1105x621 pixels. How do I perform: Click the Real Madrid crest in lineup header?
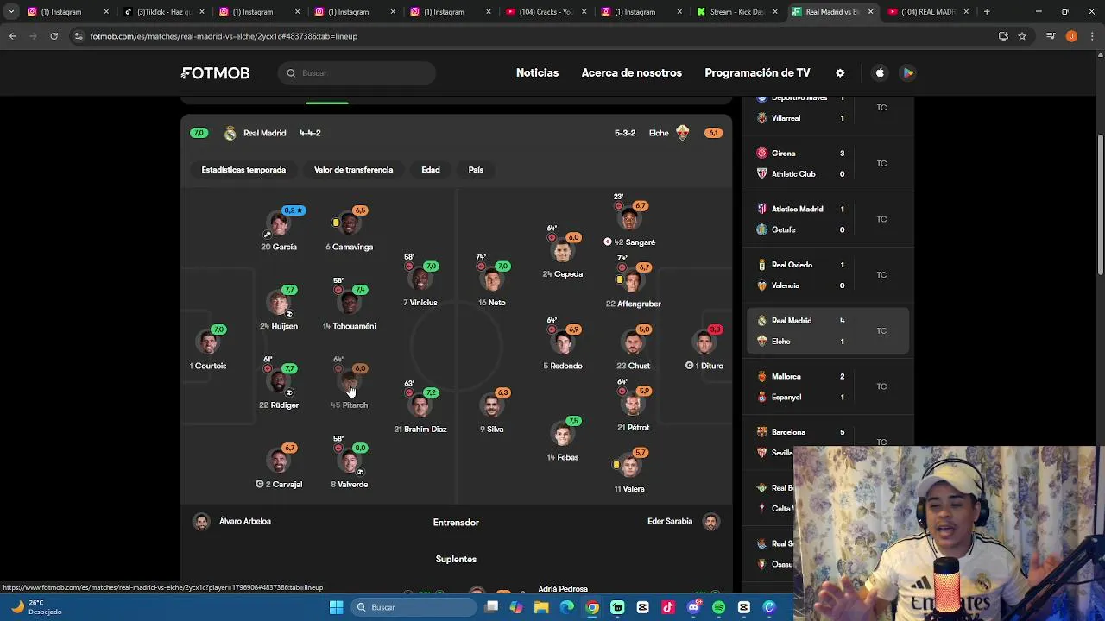(230, 133)
